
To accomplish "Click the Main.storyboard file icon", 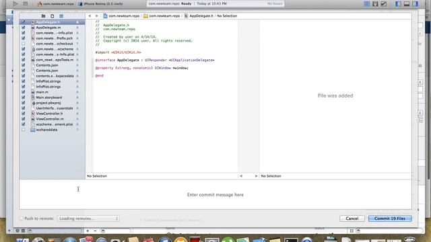I will [x=33, y=97].
